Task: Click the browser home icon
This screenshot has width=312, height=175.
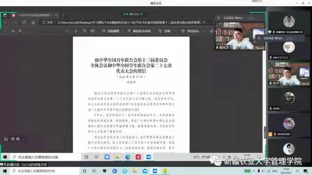Action: click(33, 23)
